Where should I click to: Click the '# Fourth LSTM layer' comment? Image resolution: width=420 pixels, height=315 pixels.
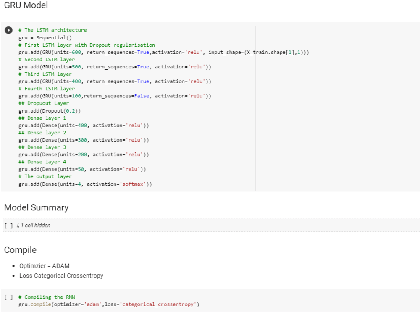[x=47, y=89]
